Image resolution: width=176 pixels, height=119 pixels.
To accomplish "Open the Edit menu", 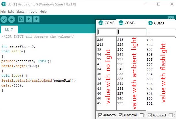I will (x=11, y=11).
